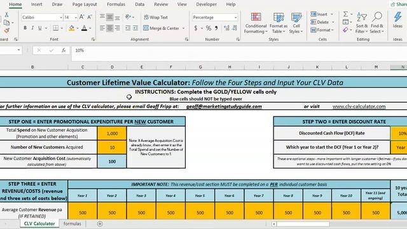
Task: Open Format as Table menu
Action: point(279,23)
